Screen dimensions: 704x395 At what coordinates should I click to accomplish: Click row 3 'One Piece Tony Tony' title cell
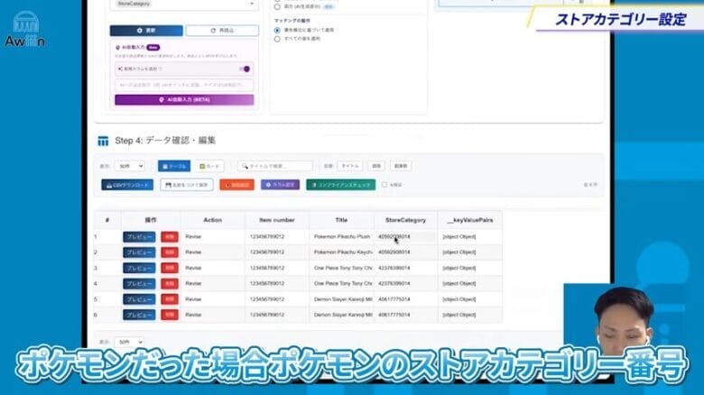pyautogui.click(x=342, y=268)
